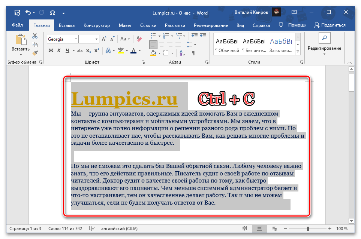Click Страница 1 из 3 page indicator

click(x=25, y=229)
